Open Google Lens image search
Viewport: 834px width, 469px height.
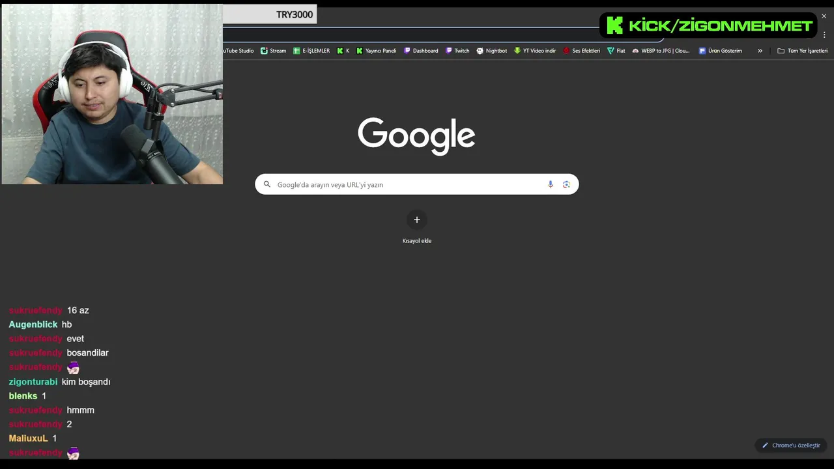click(x=566, y=184)
